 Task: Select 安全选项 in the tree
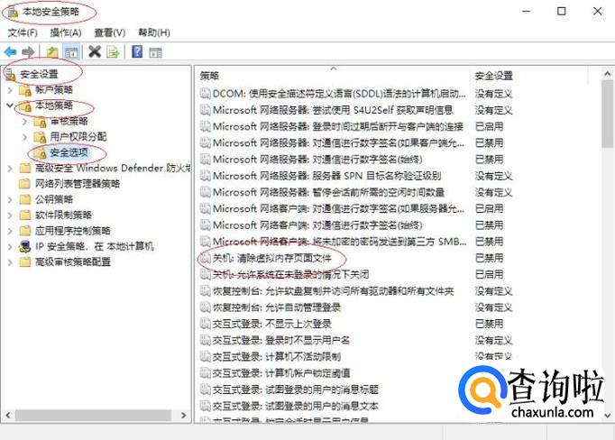(x=69, y=152)
